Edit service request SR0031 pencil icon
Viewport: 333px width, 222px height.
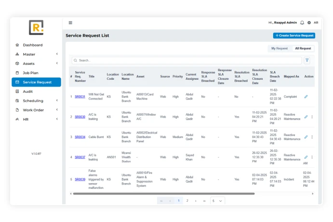tap(306, 97)
